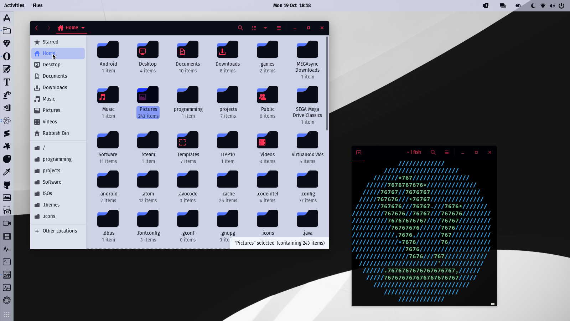Open the color picker dropper icon in dock
Viewport: 570px width, 321px height.
point(7,172)
